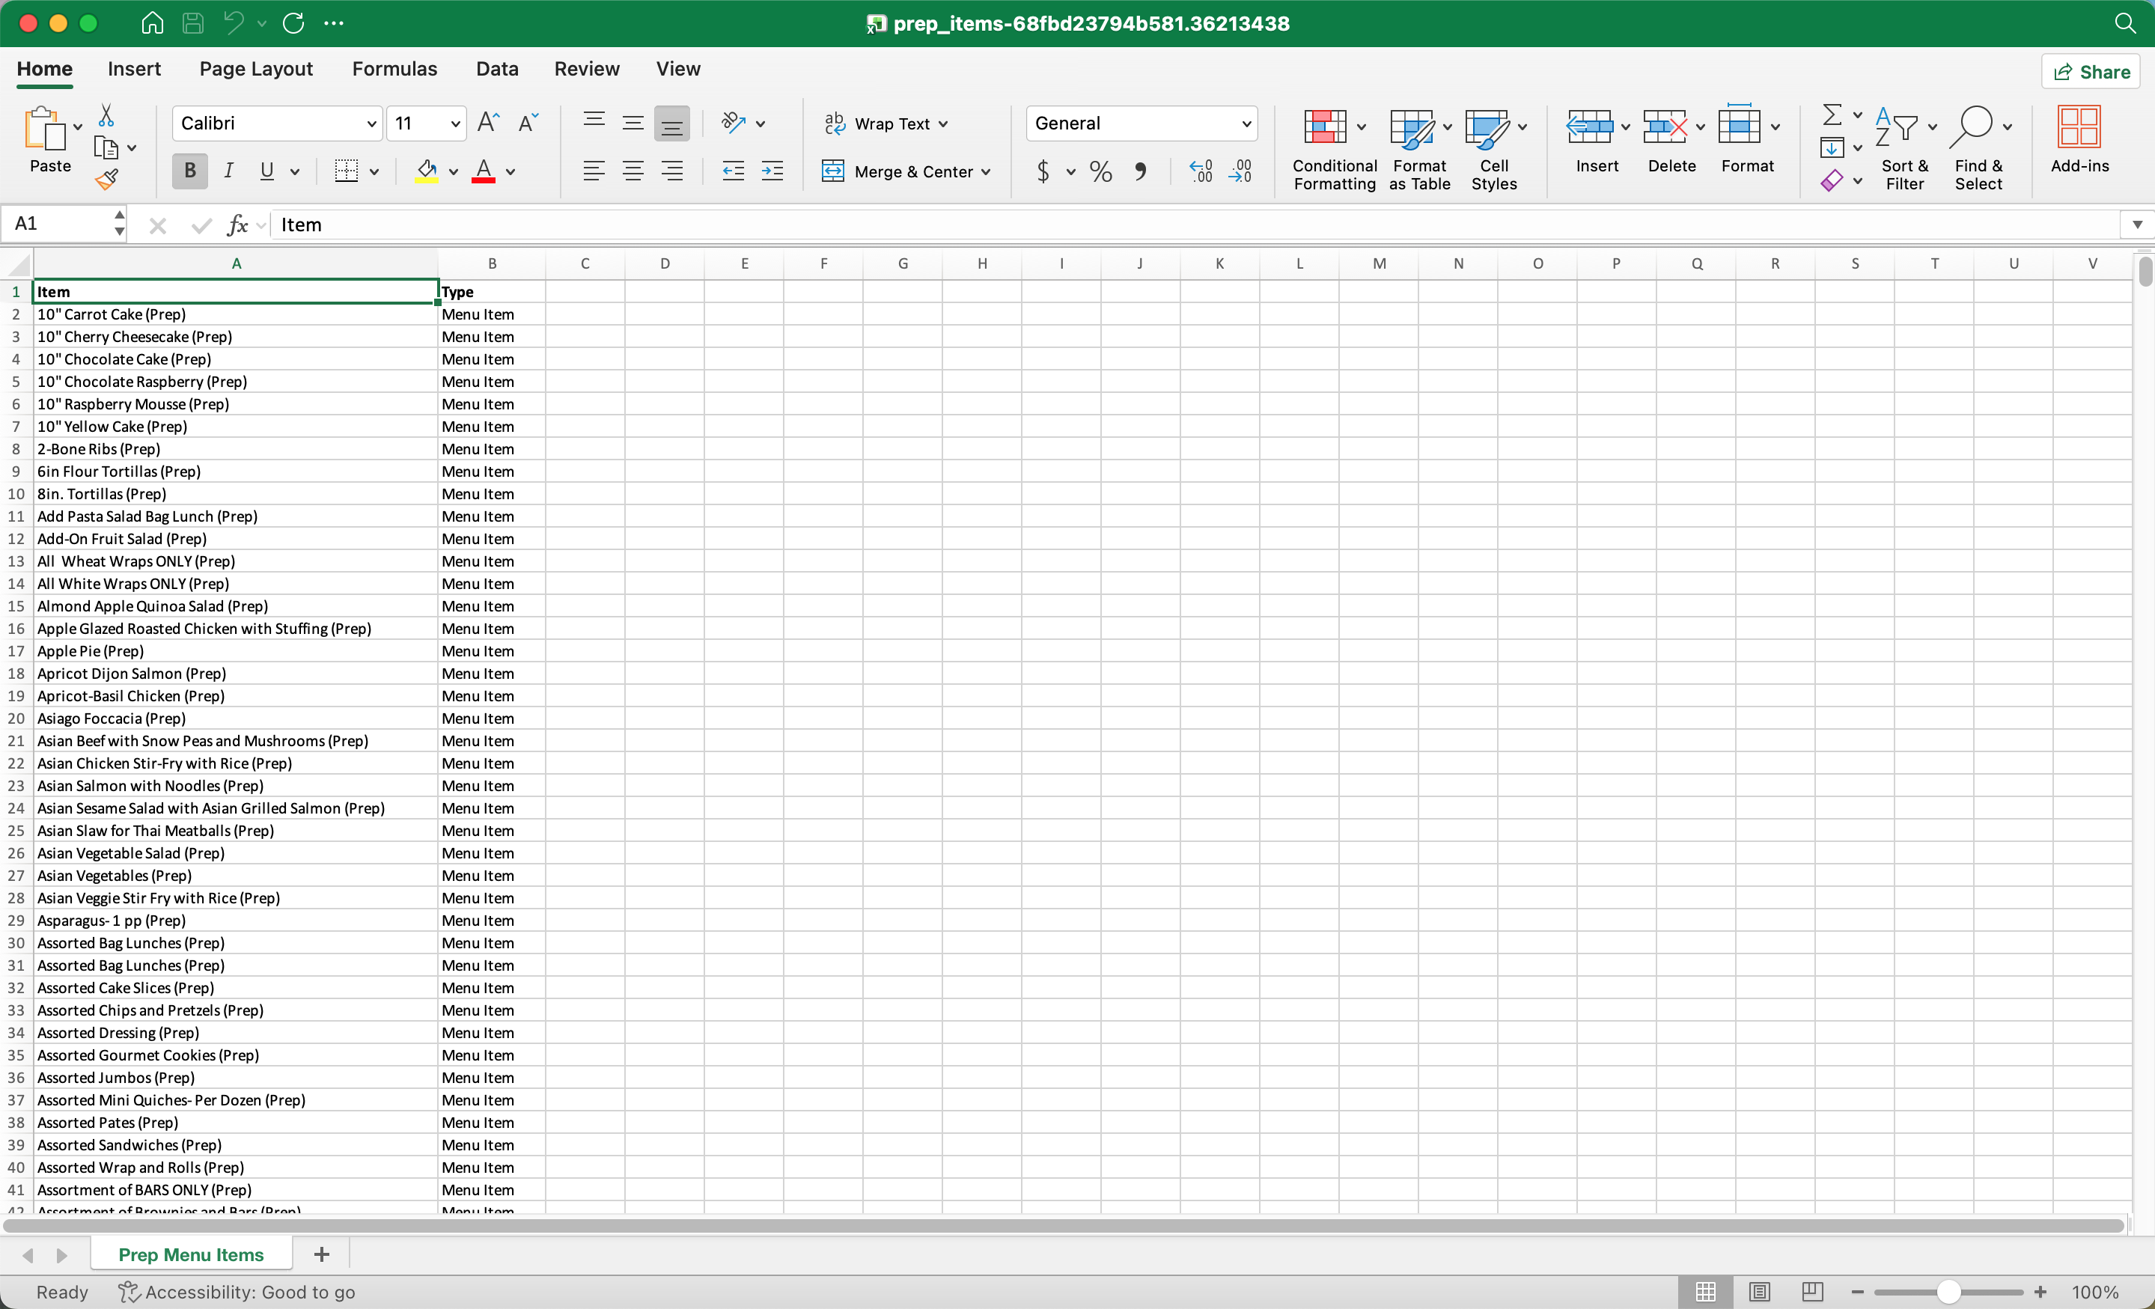The width and height of the screenshot is (2155, 1309).
Task: Click the zoom slider handle in the status bar
Action: 1948,1292
